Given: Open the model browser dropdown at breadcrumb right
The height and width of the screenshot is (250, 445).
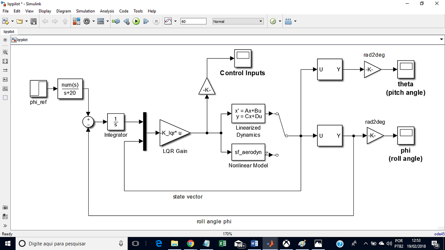Looking at the screenshot, I should [441, 39].
